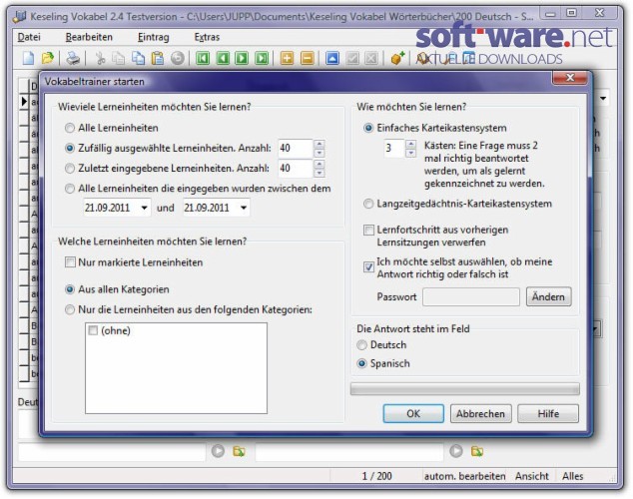The height and width of the screenshot is (499, 633).
Task: Click the Print icon in toolbar
Action: 73,59
